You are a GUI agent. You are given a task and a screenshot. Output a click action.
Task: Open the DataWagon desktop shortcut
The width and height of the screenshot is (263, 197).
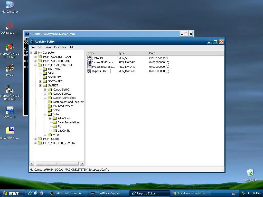point(10,26)
